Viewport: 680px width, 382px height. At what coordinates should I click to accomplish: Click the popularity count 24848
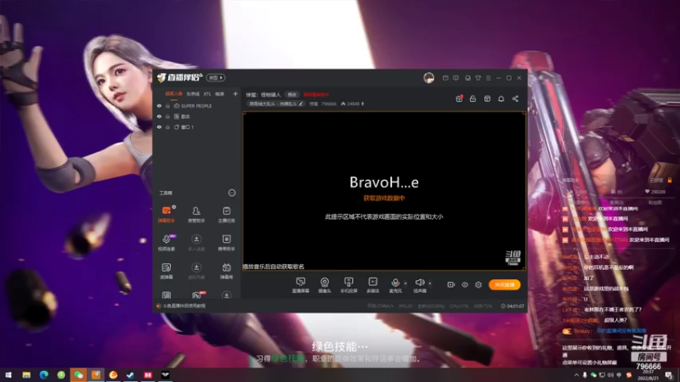(x=353, y=104)
